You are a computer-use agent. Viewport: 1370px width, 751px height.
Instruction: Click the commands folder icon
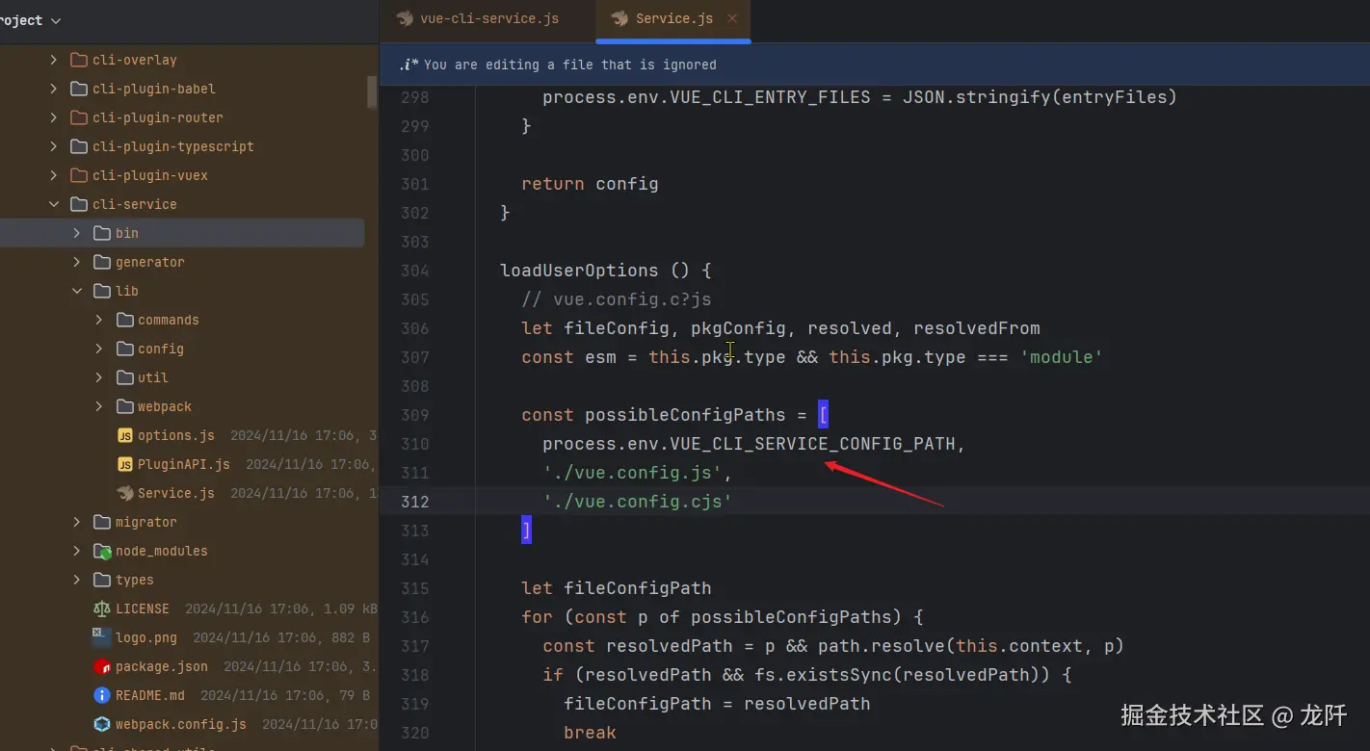coord(124,320)
